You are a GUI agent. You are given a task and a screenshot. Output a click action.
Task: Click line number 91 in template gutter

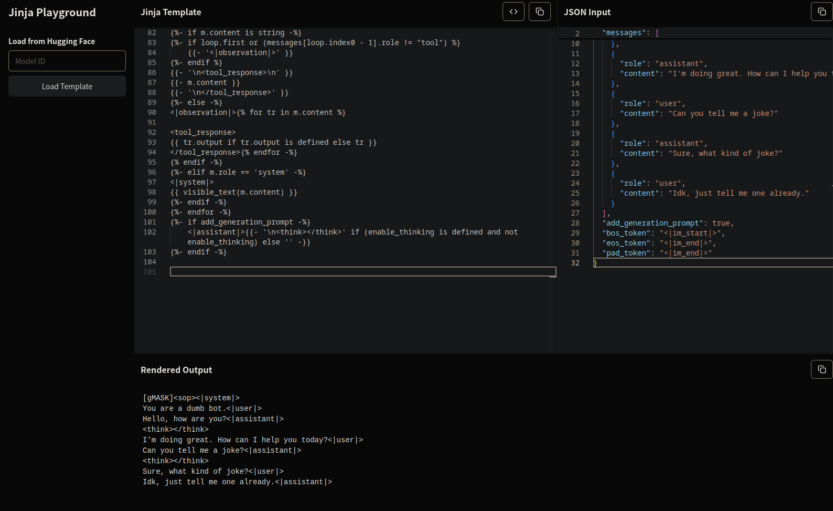pos(152,122)
